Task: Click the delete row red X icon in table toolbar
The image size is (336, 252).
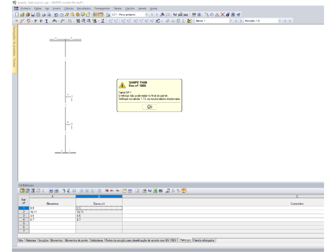Action: point(107,191)
